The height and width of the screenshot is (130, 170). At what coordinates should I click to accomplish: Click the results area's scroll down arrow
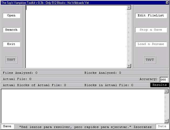point(166,121)
